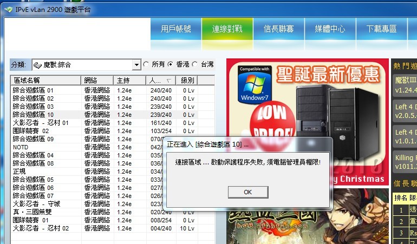
Task: Select the NOTD room row
Action: coord(87,147)
